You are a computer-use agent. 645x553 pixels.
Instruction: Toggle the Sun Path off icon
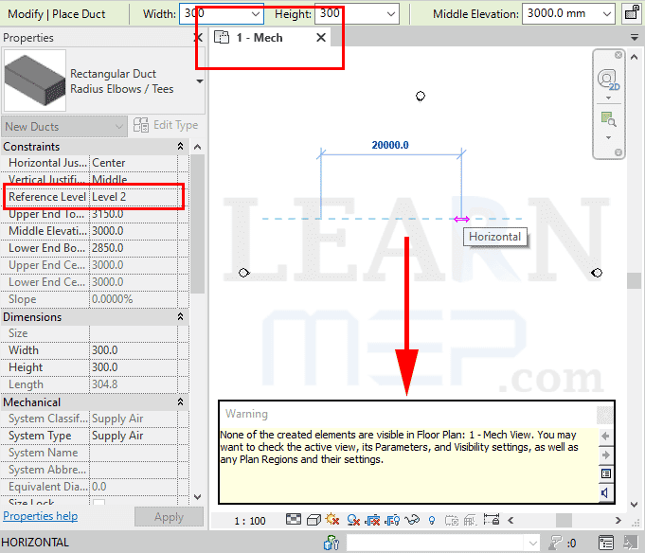pos(332,520)
